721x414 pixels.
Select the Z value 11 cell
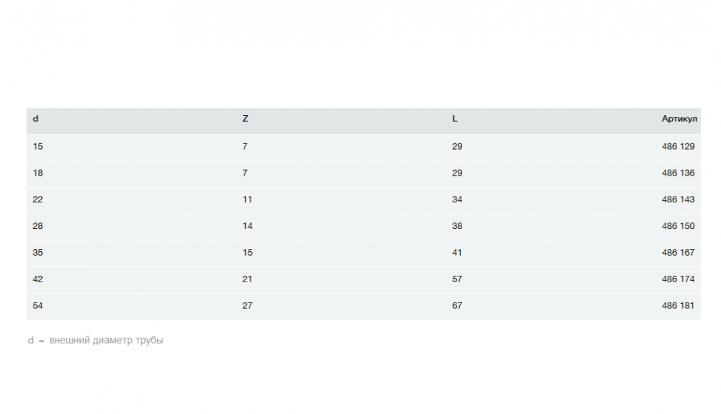pyautogui.click(x=247, y=199)
